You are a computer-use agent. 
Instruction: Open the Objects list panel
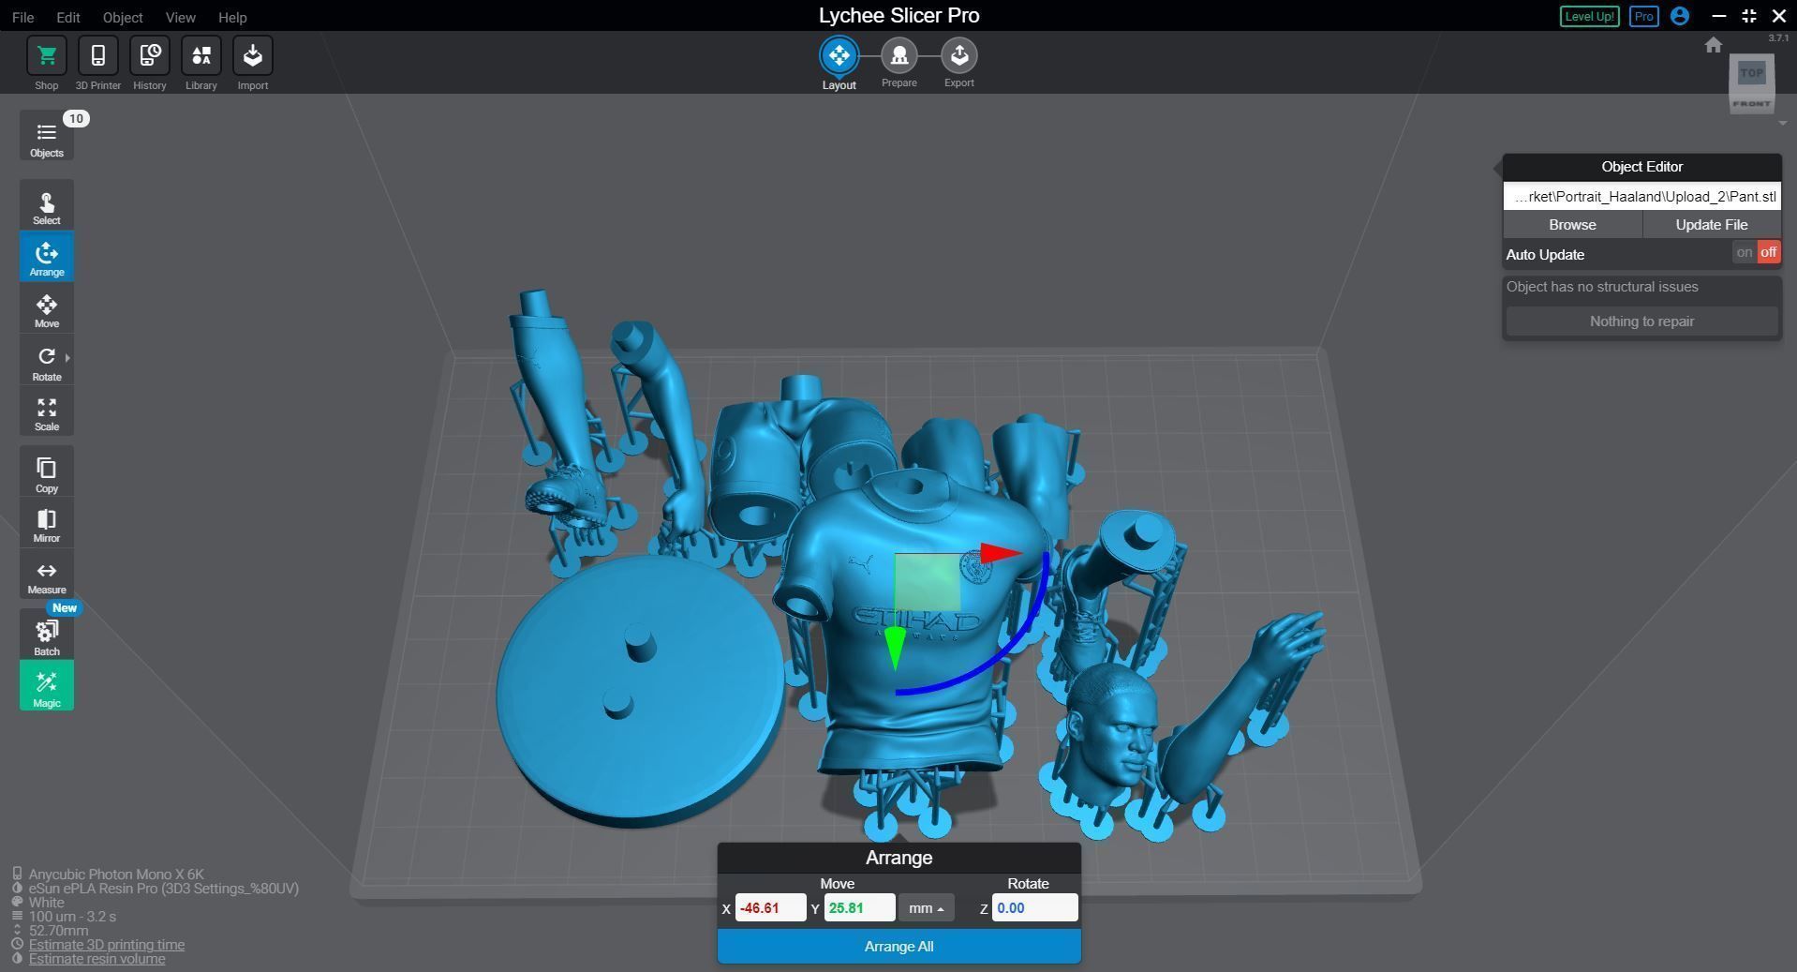[x=46, y=137]
